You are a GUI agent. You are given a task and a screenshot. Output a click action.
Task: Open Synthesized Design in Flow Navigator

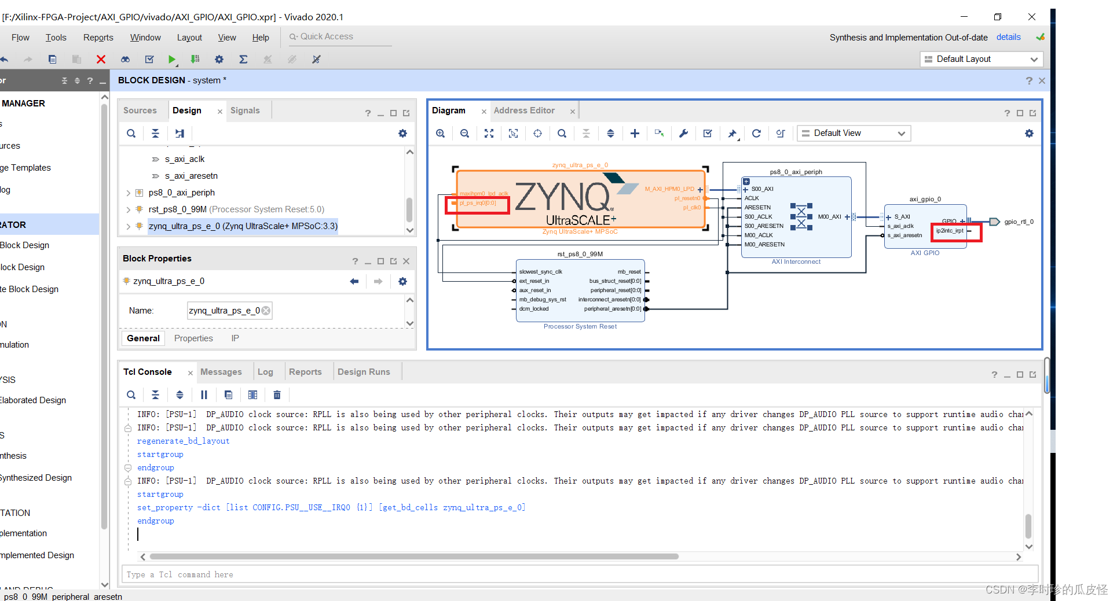pos(36,478)
